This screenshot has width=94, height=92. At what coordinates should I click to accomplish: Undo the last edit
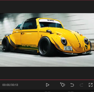pos(72,85)
